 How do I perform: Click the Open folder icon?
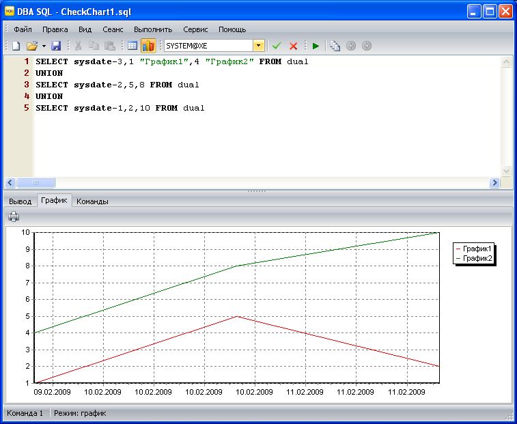coord(31,46)
